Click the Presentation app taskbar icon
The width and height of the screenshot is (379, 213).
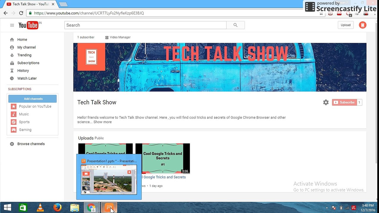[109, 207]
